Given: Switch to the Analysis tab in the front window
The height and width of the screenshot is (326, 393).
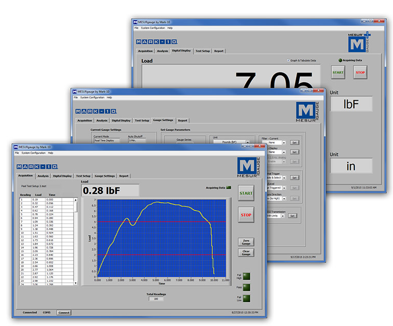Looking at the screenshot, I should click(x=43, y=176).
